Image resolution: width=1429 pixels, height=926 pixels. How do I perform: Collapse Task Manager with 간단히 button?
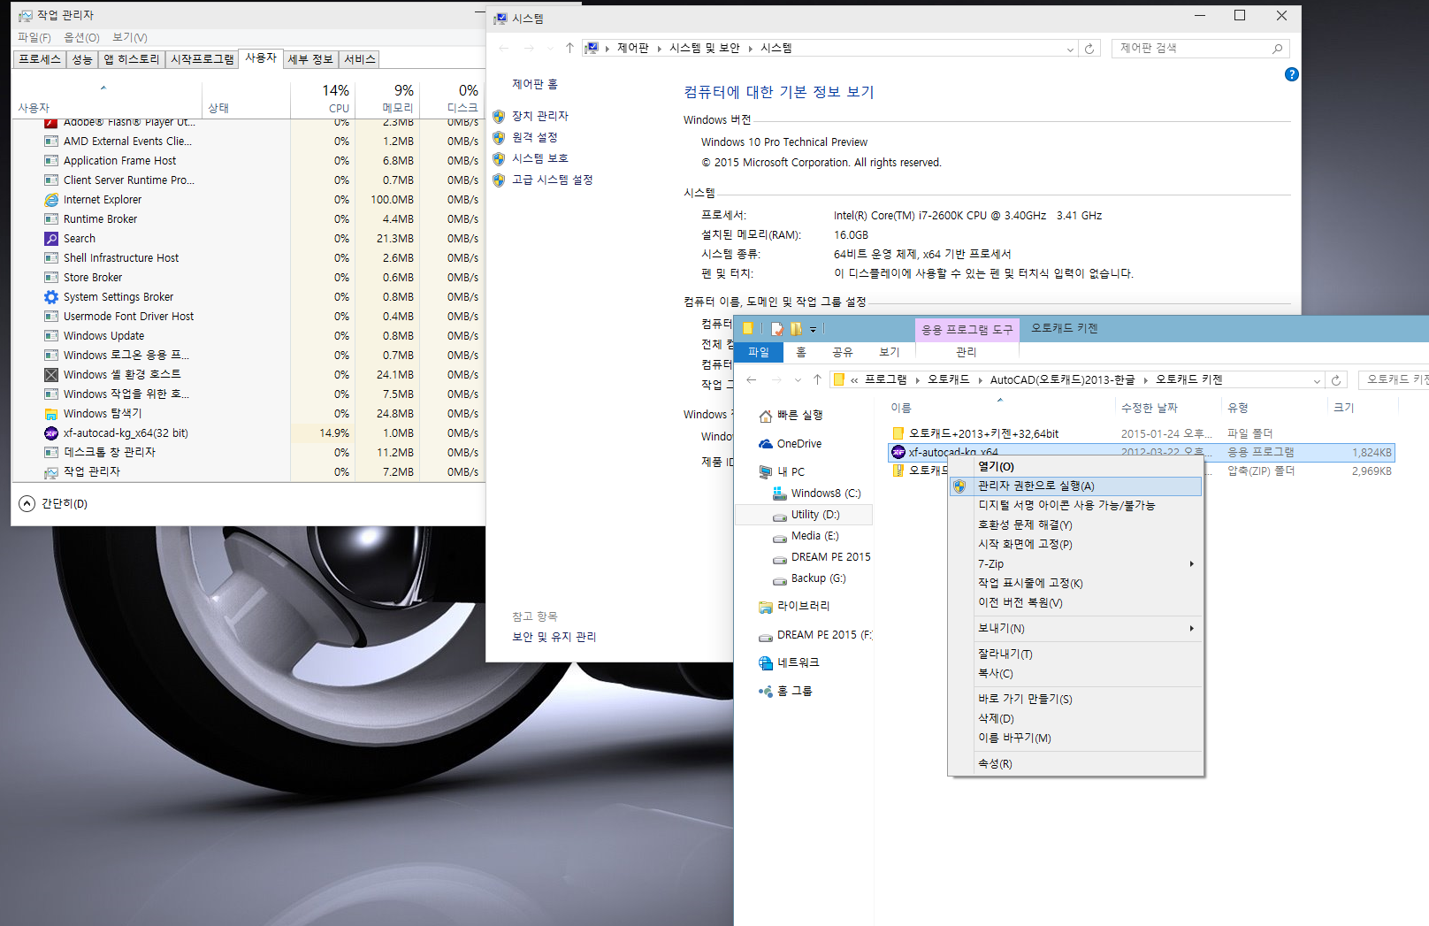click(53, 503)
